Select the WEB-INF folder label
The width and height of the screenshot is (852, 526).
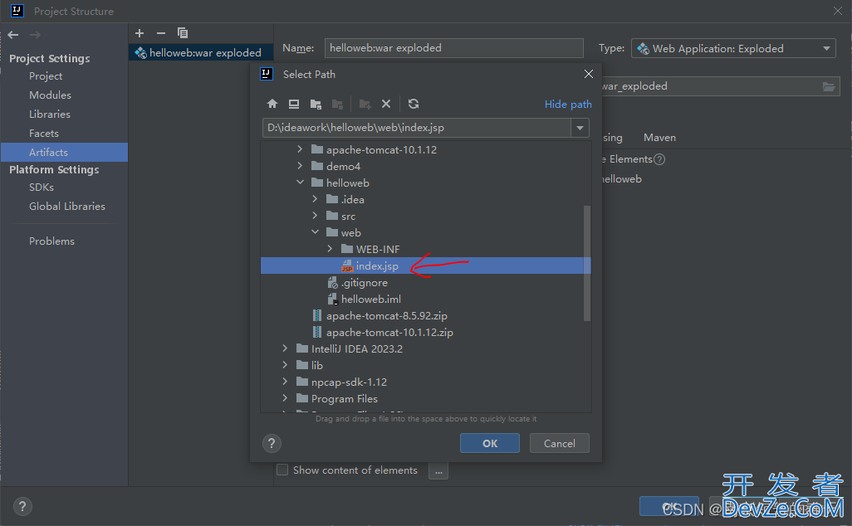tap(378, 250)
